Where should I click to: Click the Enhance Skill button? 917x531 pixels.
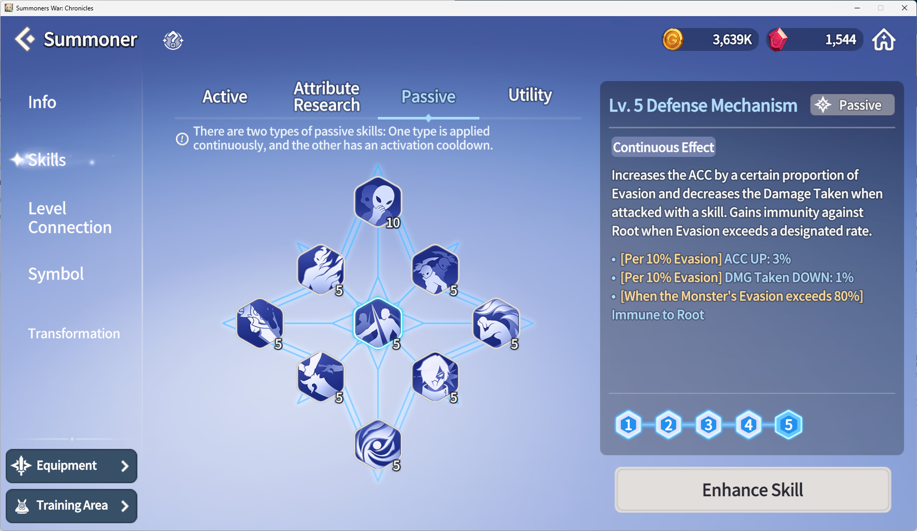pyautogui.click(x=753, y=489)
